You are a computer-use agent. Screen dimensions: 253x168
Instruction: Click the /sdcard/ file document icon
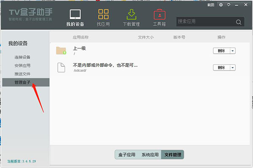click(62, 67)
